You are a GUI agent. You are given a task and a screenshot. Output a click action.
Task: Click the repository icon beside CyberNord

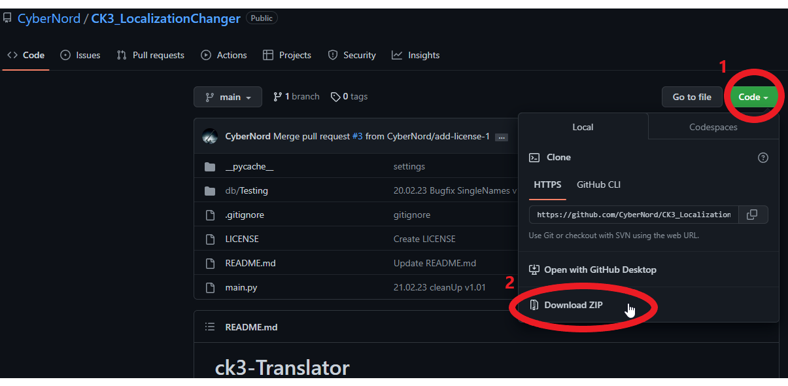point(7,18)
